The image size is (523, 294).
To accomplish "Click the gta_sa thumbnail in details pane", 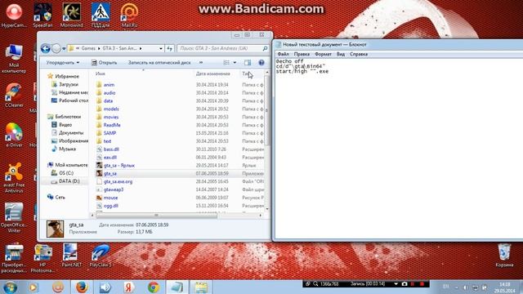I will point(55,229).
